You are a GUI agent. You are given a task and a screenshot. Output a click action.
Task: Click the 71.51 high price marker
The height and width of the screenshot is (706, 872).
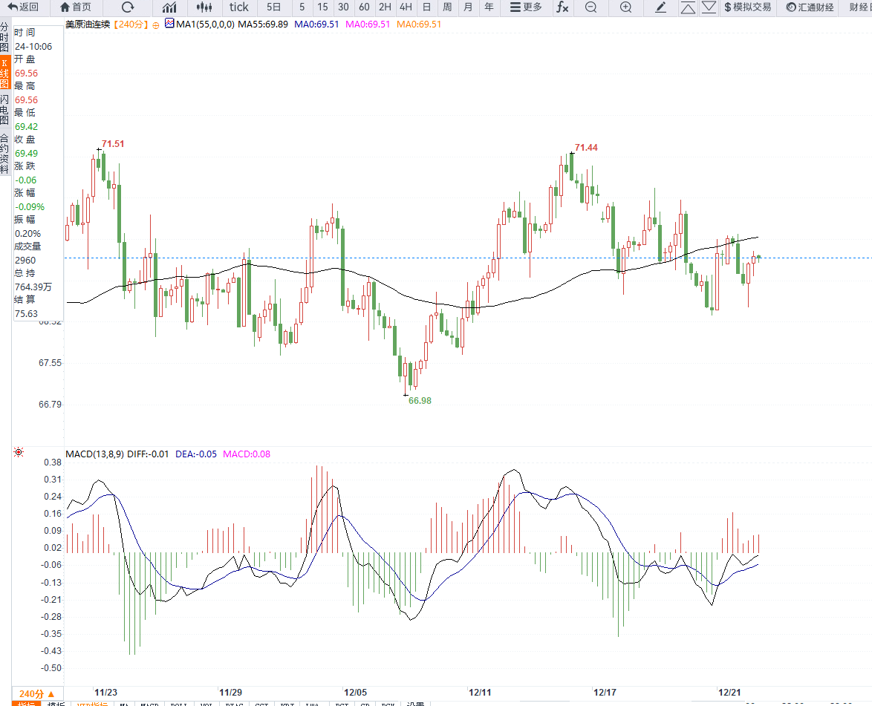(x=113, y=144)
